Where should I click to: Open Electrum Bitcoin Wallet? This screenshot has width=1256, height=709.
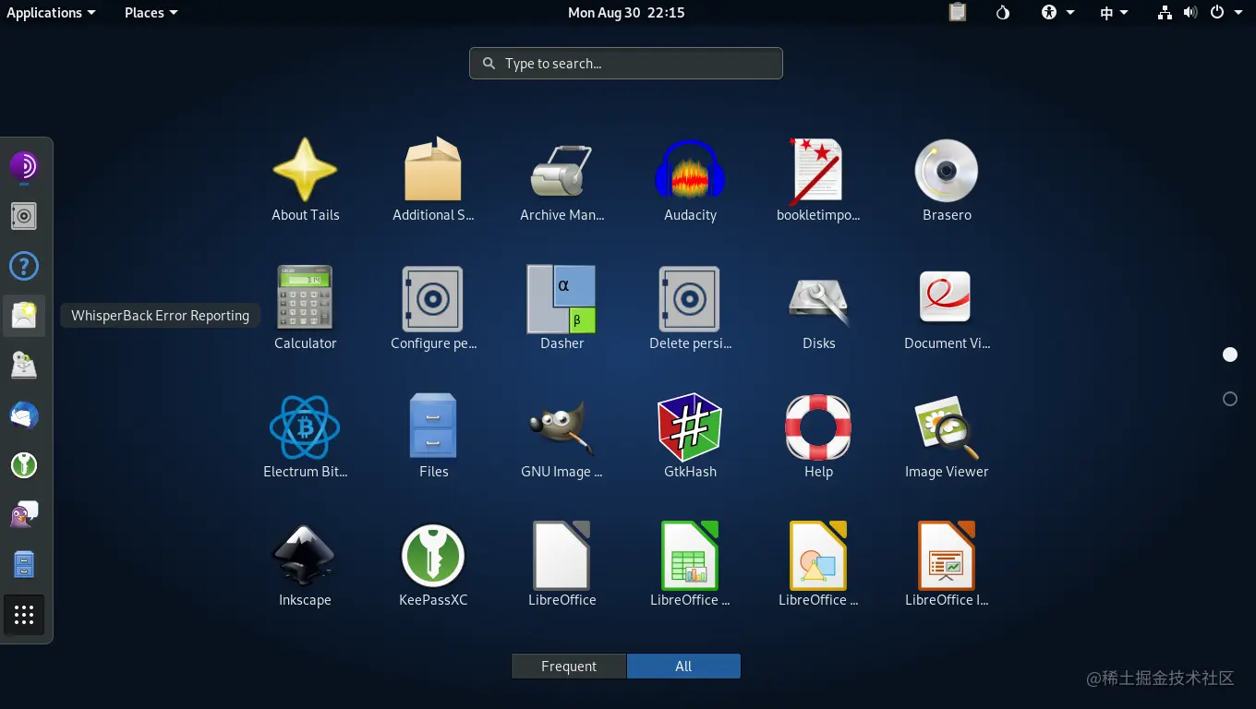[305, 425]
